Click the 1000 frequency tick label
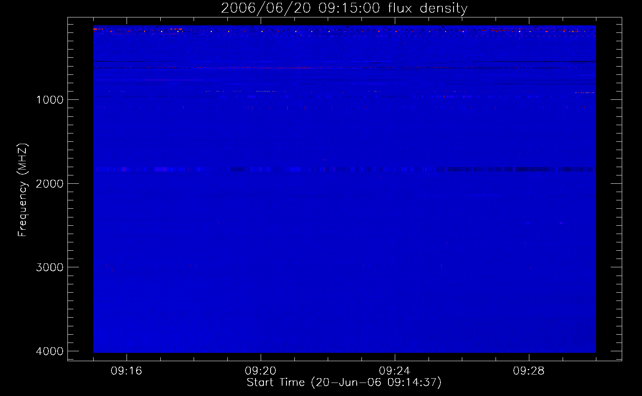The width and height of the screenshot is (642, 396). click(x=50, y=100)
